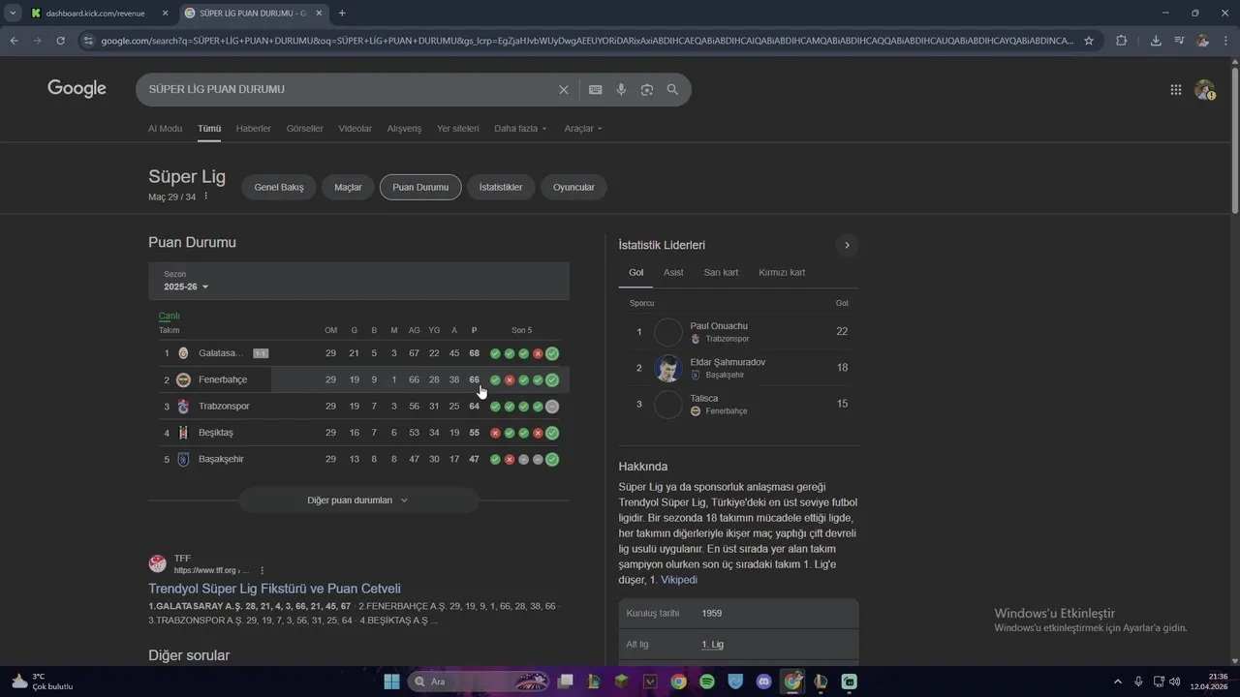Switch to the Kırmızı kart stats tab
This screenshot has width=1240, height=697.
pyautogui.click(x=782, y=273)
